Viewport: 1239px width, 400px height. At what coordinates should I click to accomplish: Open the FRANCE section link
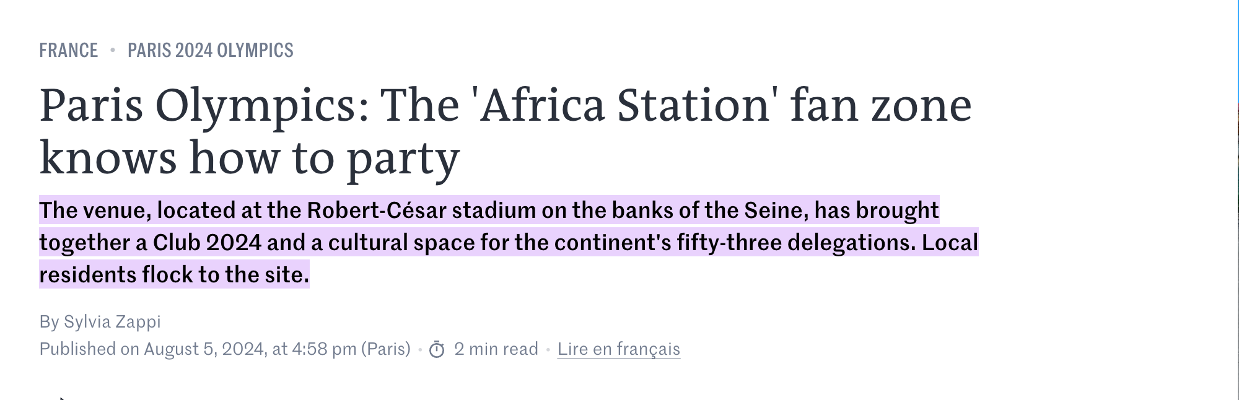pos(69,50)
